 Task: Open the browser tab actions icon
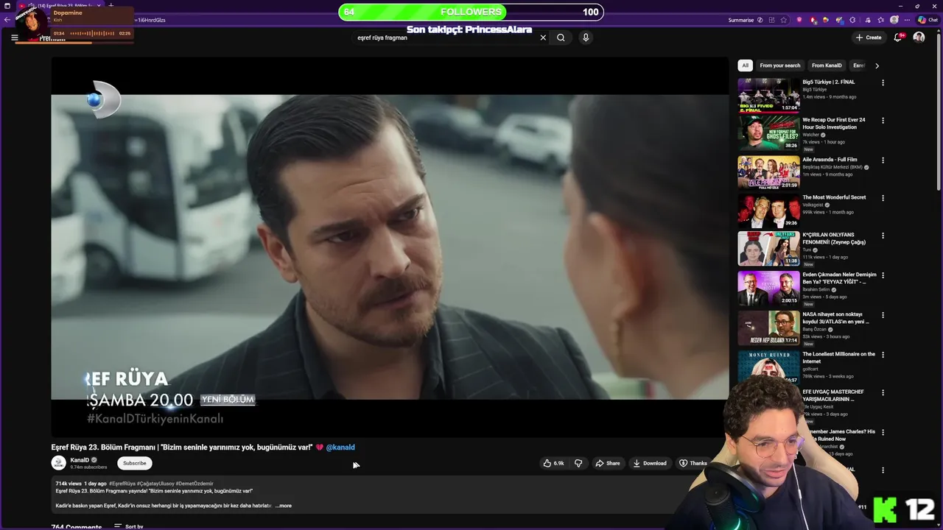click(7, 6)
